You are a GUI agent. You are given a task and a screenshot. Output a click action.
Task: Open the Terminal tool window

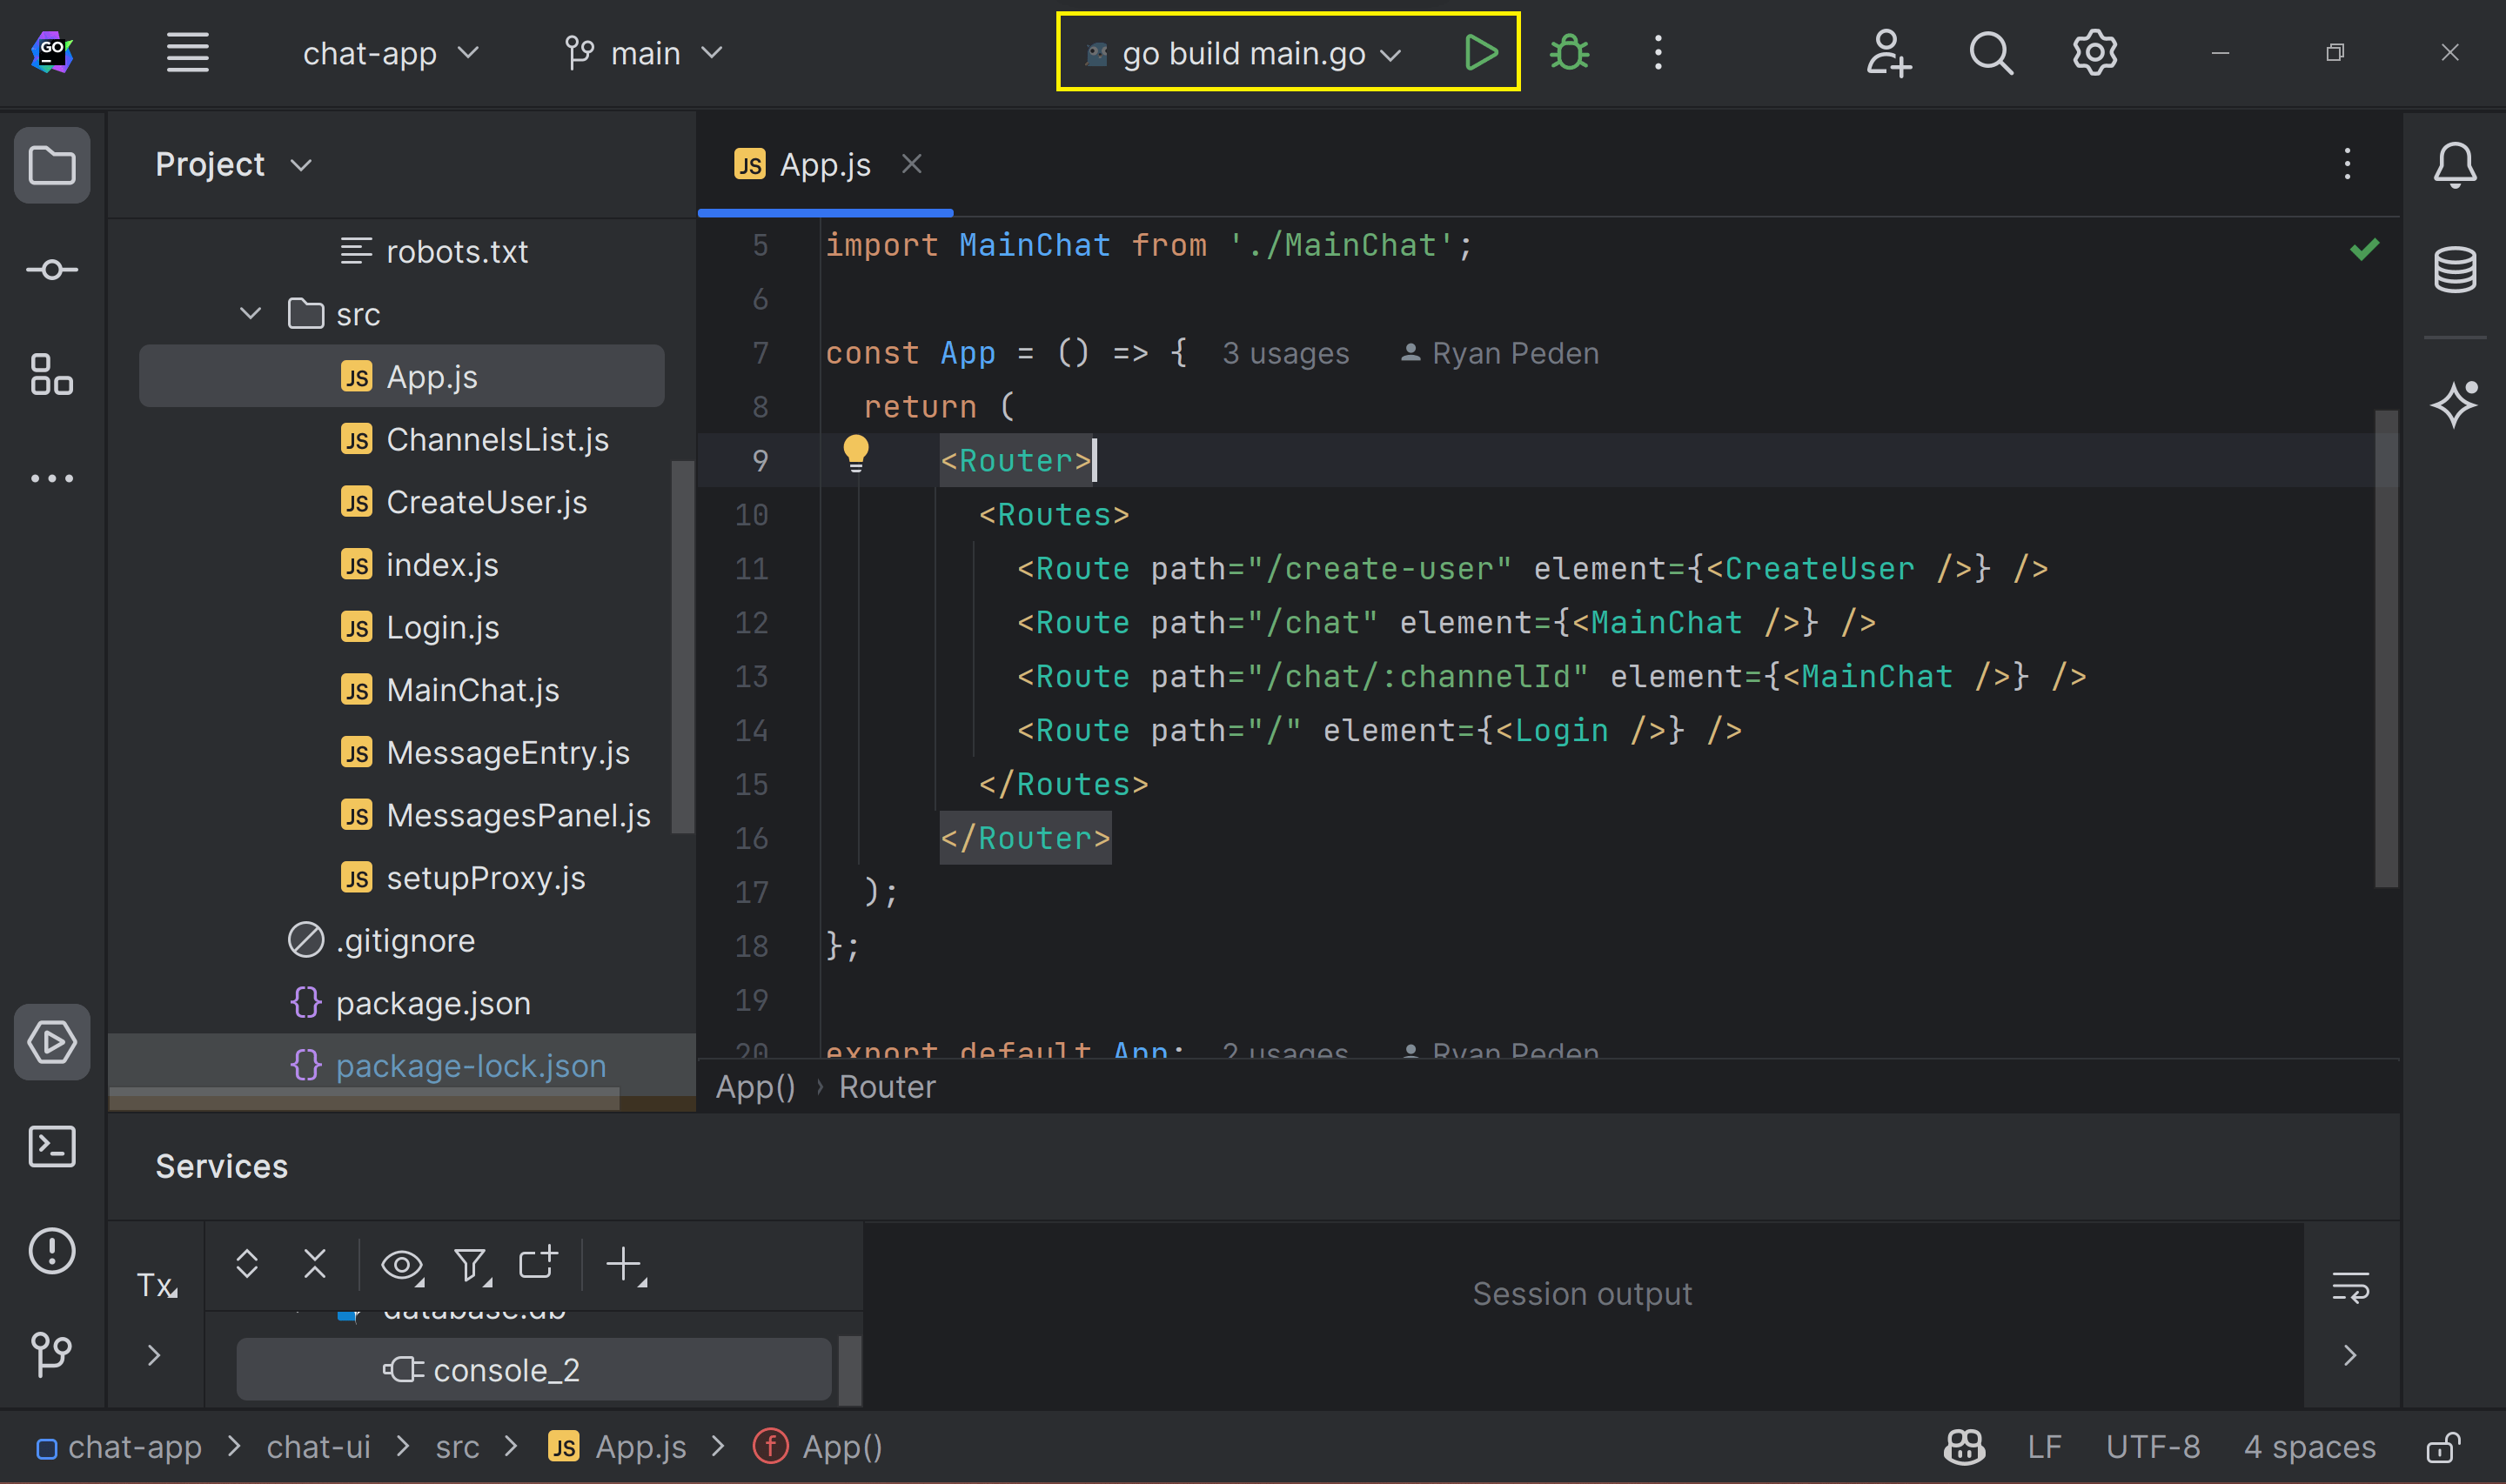click(x=52, y=1146)
